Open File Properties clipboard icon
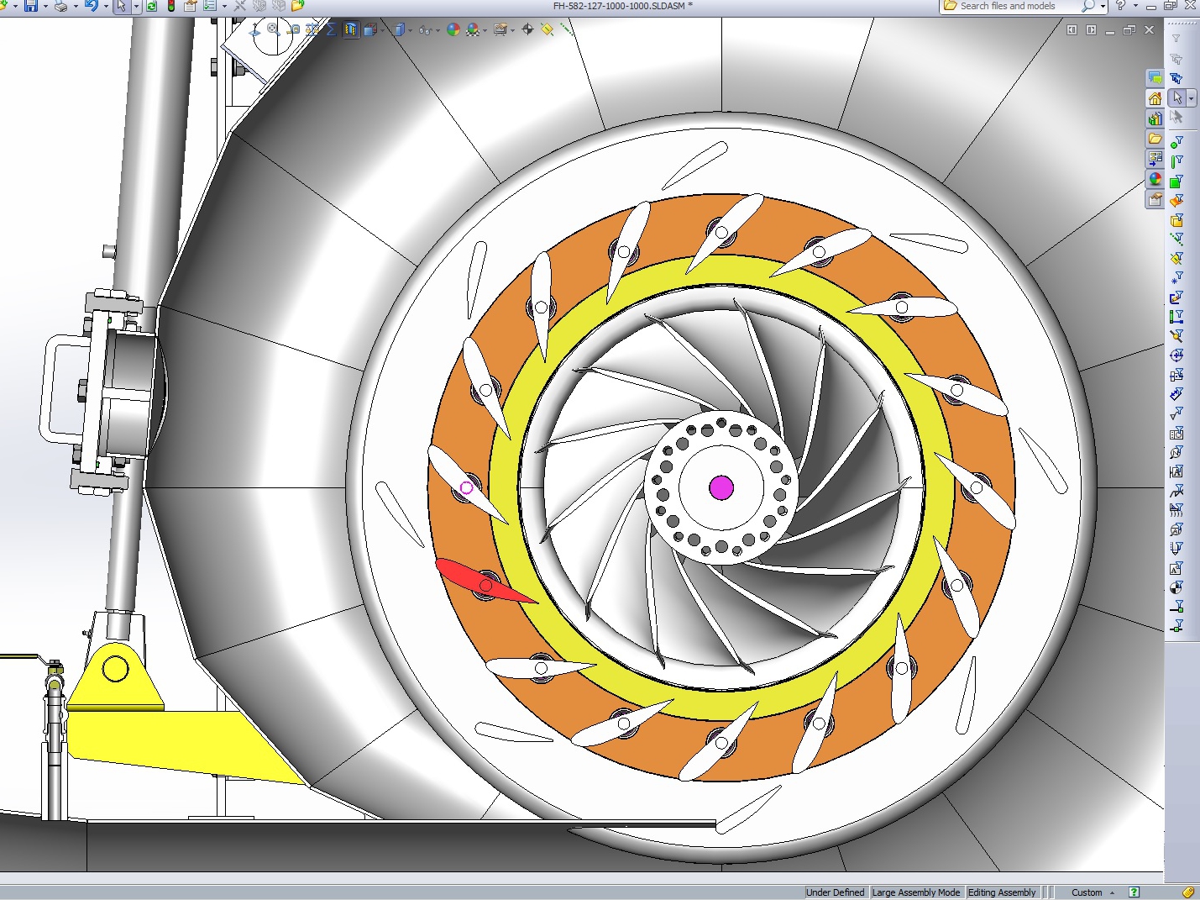The width and height of the screenshot is (1200, 900). click(x=191, y=6)
